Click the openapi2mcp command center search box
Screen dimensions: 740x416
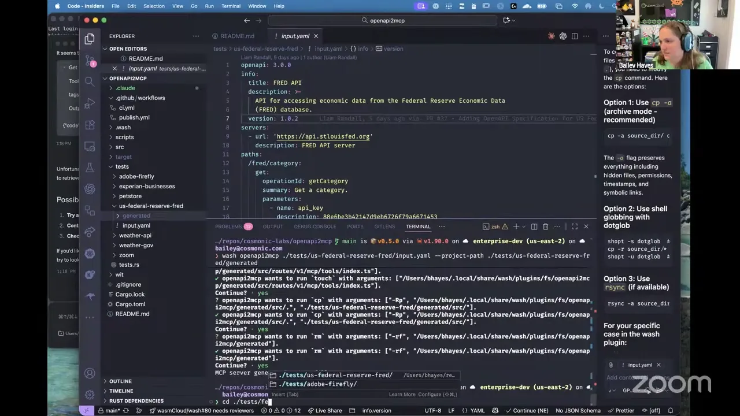click(382, 20)
